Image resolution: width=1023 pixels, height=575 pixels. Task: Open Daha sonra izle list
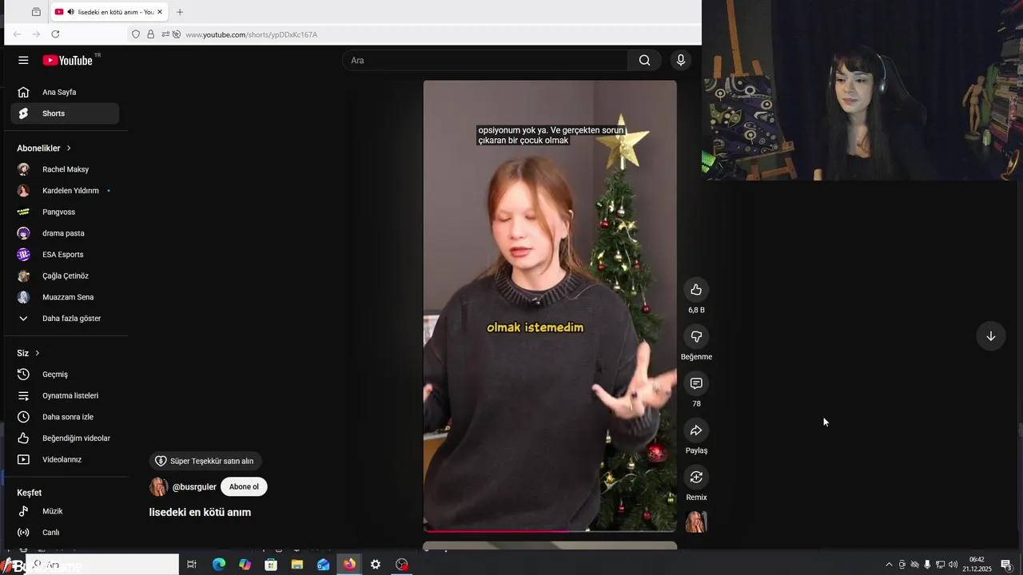click(x=65, y=417)
